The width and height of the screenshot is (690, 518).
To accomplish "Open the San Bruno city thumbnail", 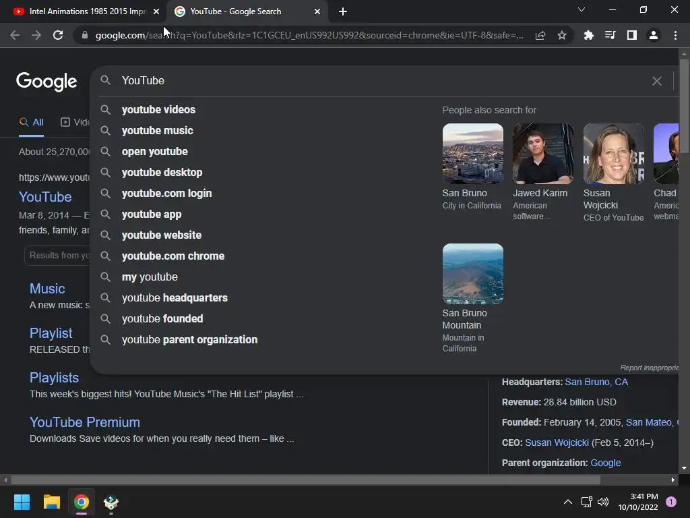I will click(x=472, y=154).
